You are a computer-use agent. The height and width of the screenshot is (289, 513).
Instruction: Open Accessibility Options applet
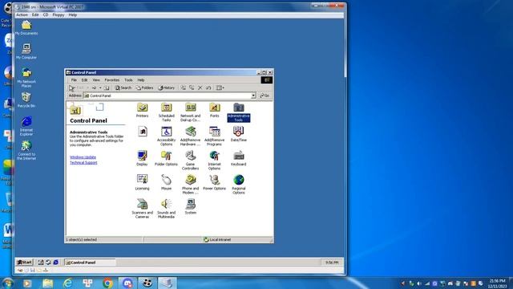[166, 136]
